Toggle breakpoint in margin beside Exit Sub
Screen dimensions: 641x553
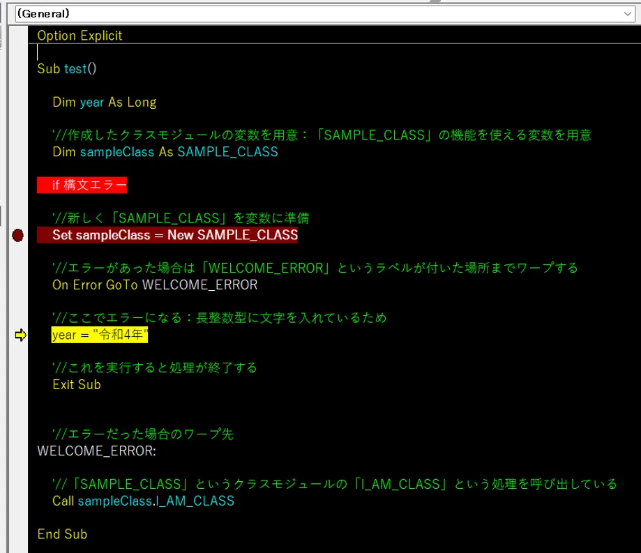coord(18,384)
